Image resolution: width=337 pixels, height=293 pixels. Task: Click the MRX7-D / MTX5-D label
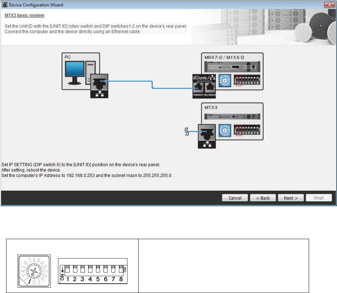[224, 57]
